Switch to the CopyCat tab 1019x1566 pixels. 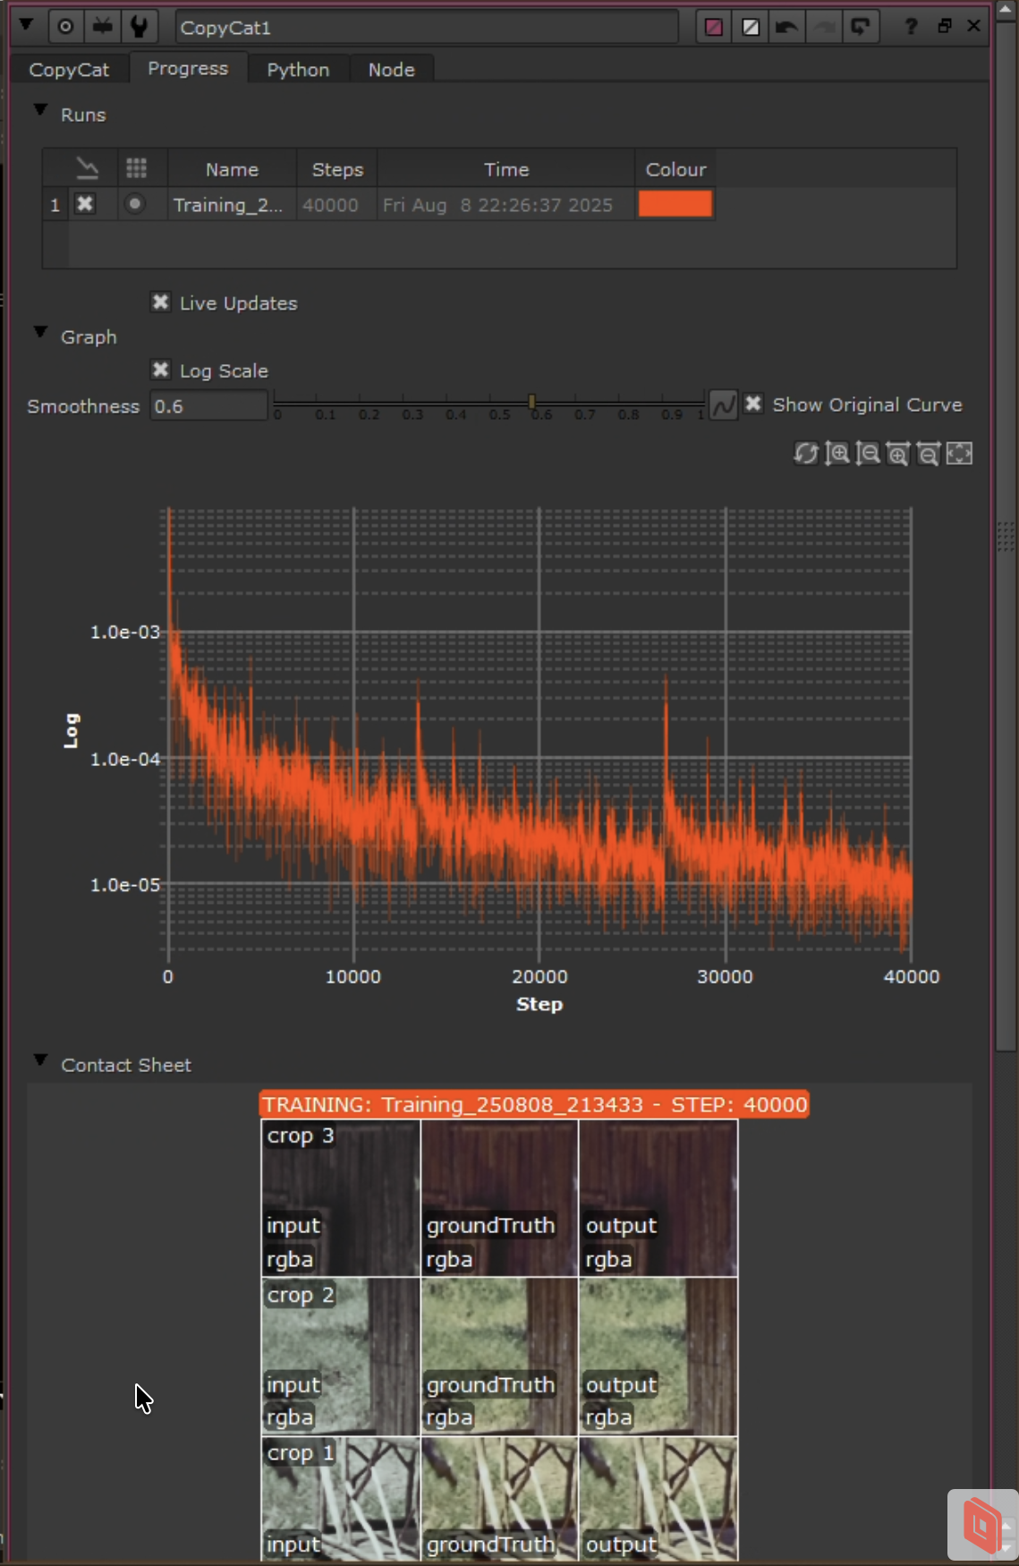(69, 70)
